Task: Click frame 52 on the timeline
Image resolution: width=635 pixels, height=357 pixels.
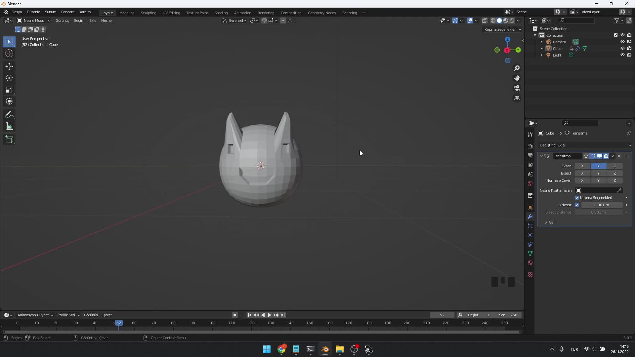Action: click(x=118, y=323)
